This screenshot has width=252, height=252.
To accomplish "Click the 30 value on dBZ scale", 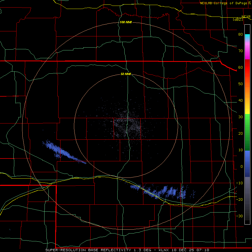I will point(241,117).
